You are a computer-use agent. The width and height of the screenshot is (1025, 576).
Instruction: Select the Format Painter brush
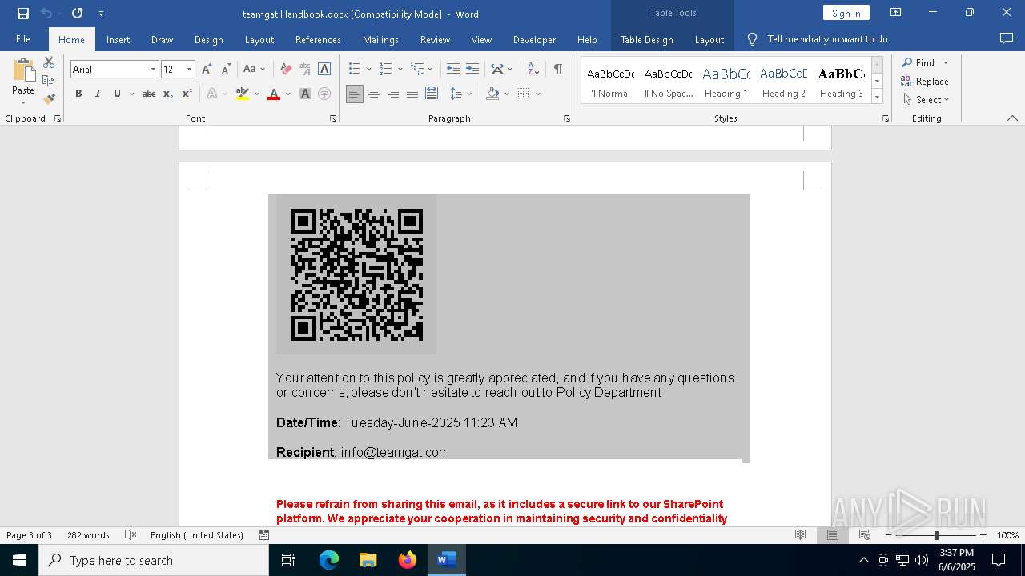49,99
